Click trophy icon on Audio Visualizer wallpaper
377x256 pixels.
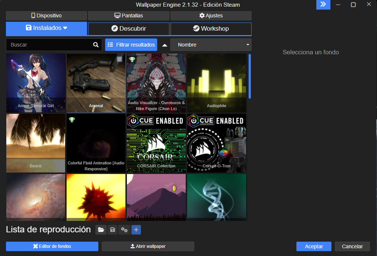click(x=132, y=59)
